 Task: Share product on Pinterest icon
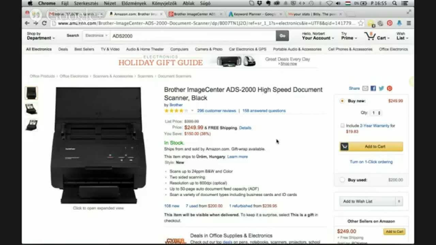point(389,88)
